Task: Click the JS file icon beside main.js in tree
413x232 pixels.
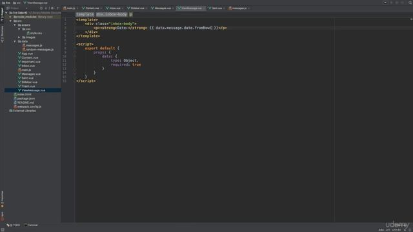Action: coord(19,70)
